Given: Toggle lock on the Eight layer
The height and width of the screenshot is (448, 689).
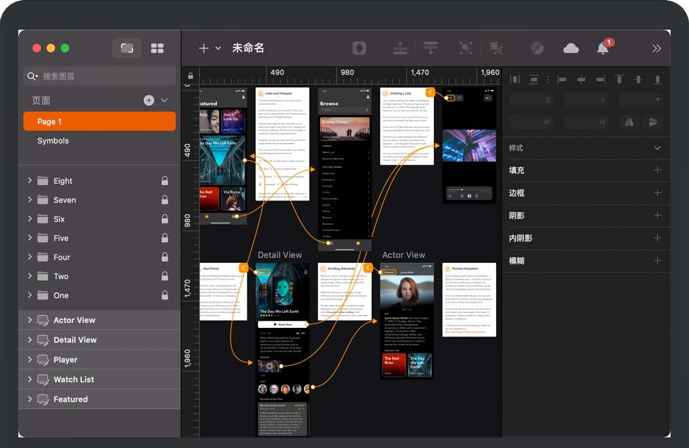Looking at the screenshot, I should click(165, 181).
